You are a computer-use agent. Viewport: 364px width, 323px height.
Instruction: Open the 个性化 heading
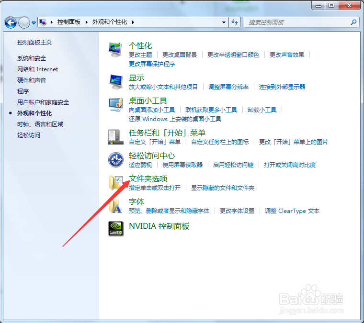[x=140, y=45]
